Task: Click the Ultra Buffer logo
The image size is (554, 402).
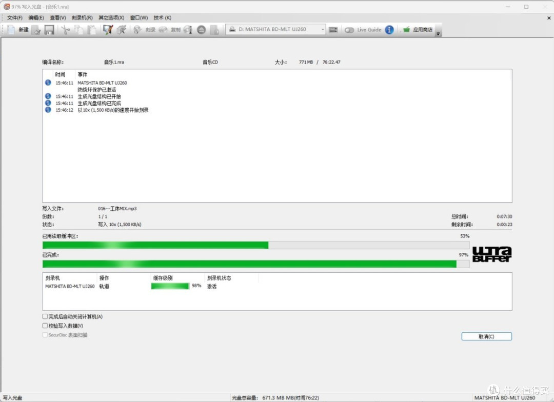Action: pyautogui.click(x=492, y=254)
